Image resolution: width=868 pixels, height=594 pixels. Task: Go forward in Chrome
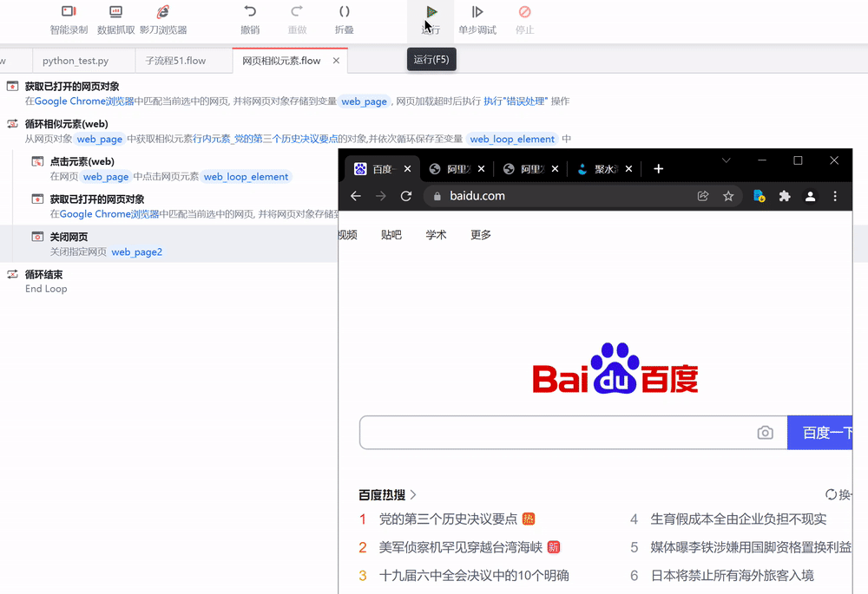[x=381, y=196]
